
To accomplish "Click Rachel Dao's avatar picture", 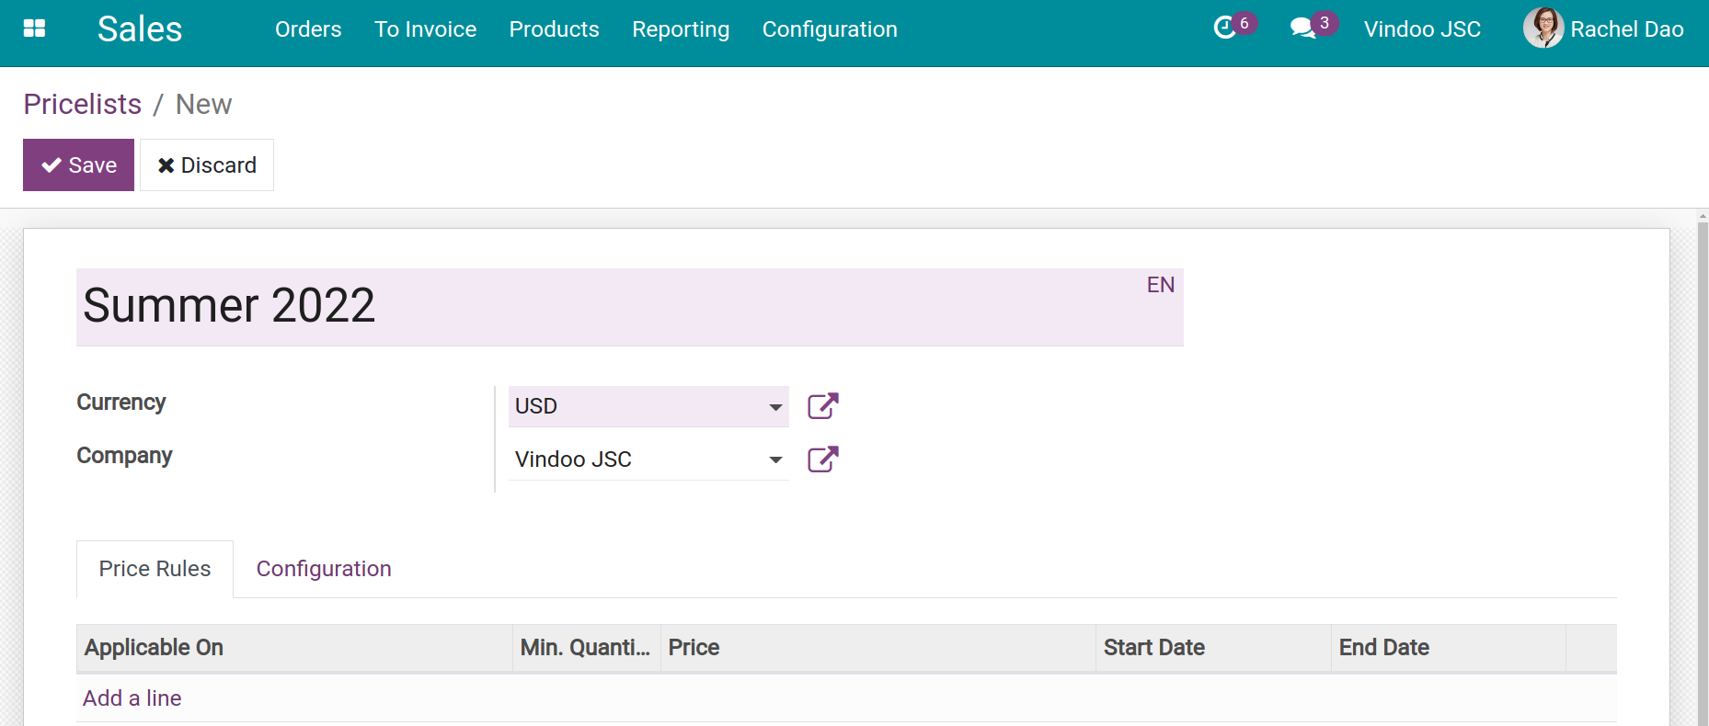I will (1543, 28).
